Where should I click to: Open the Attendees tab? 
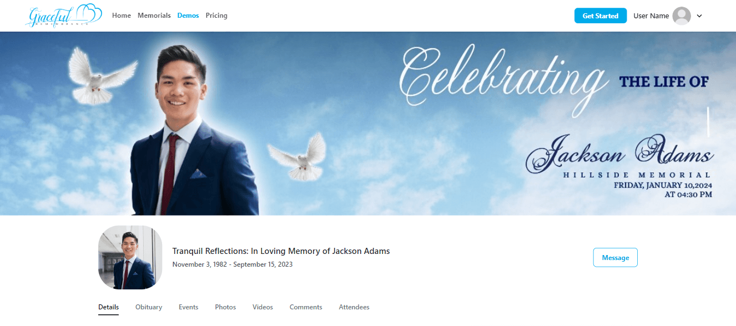point(354,307)
